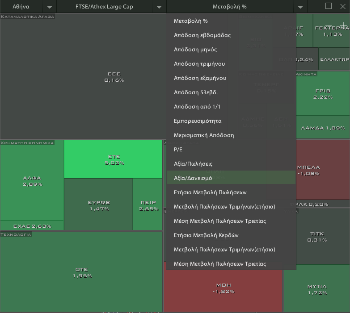Viewport: 350px width, 313px height.
Task: Click the zoom-out minus icon over the treemap
Action: click(x=329, y=25)
